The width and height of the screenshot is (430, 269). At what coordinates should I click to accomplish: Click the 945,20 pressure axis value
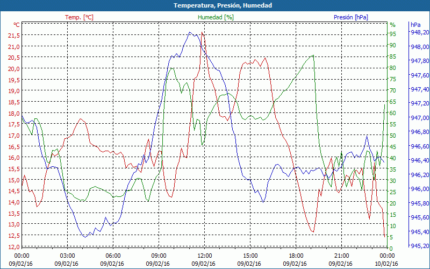click(420, 245)
